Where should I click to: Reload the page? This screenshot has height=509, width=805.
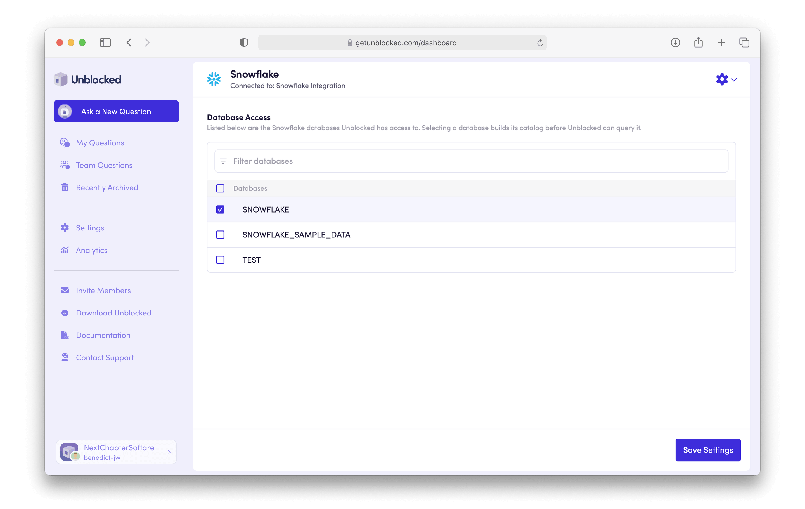coord(540,43)
